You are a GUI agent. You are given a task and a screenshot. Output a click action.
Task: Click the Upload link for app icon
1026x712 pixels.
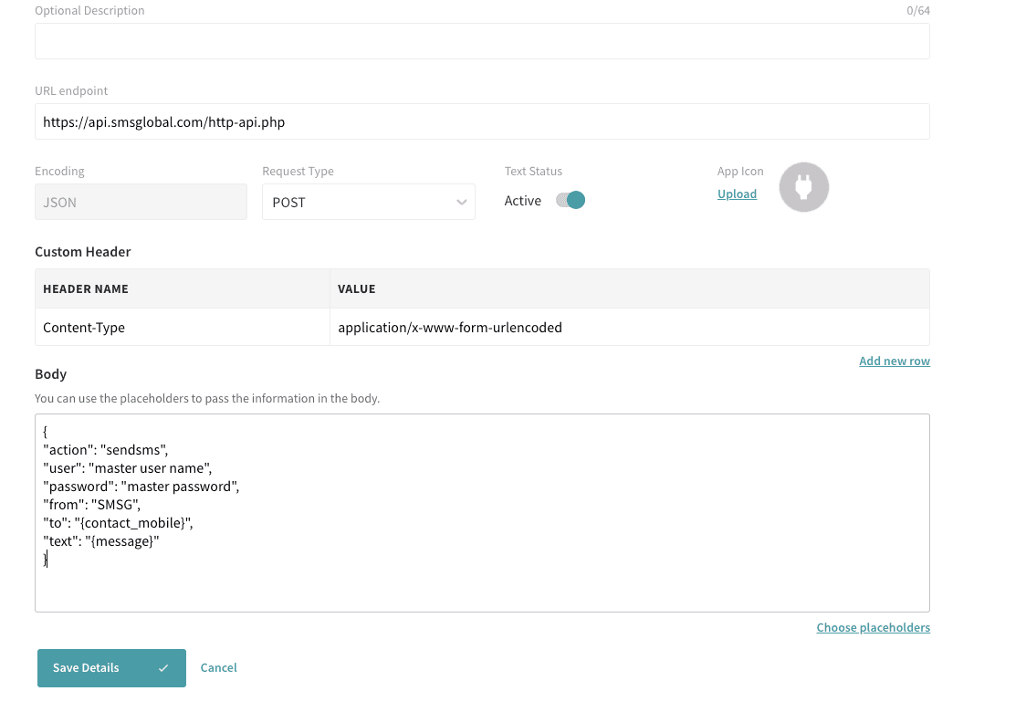pos(737,194)
